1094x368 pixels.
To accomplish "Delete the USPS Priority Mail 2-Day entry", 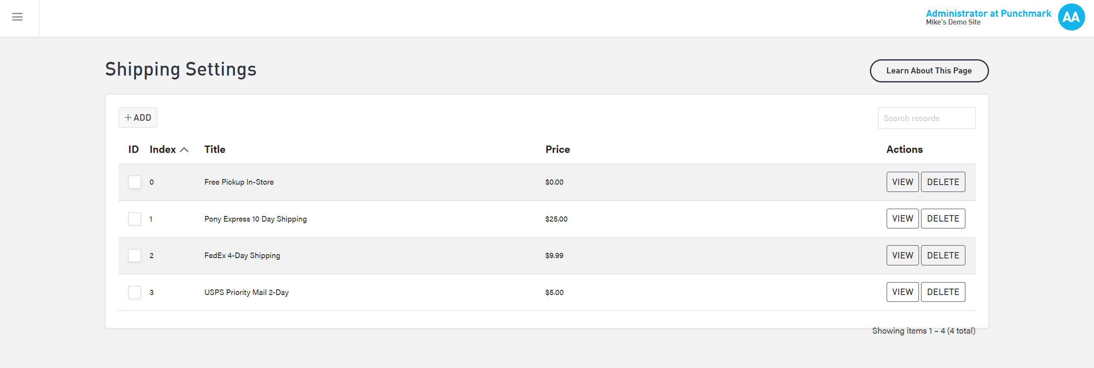I will [x=943, y=292].
